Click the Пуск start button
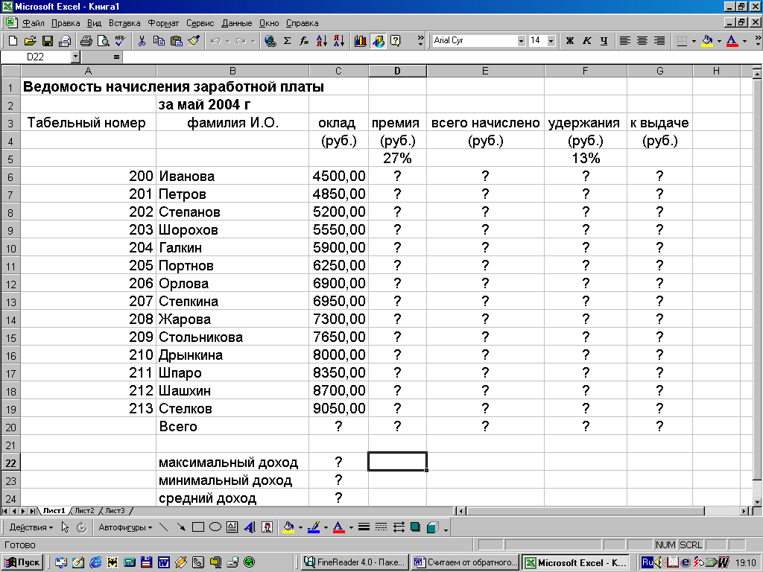The height and width of the screenshot is (572, 763). point(24,562)
